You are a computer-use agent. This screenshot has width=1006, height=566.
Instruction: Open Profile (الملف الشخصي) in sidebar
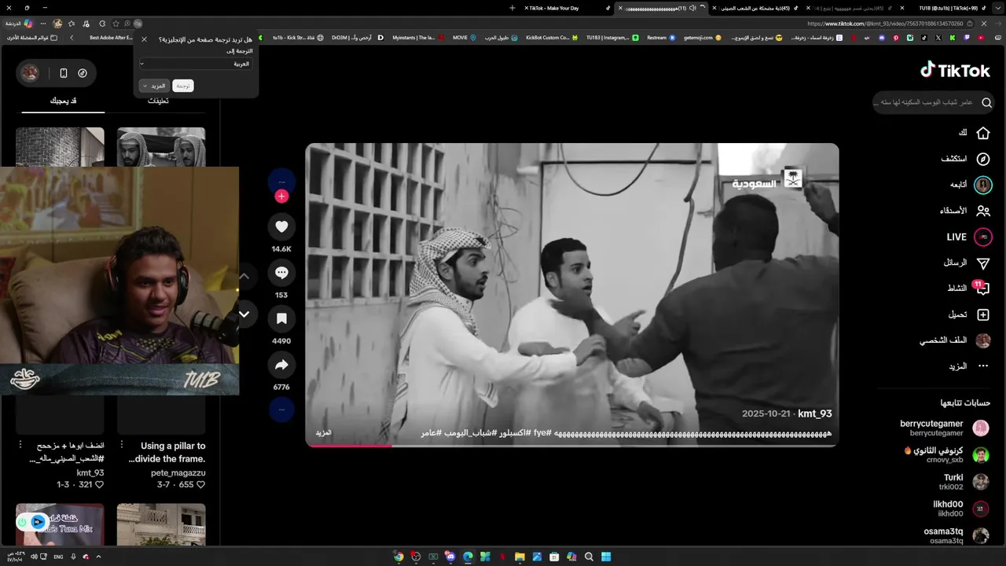[955, 340]
